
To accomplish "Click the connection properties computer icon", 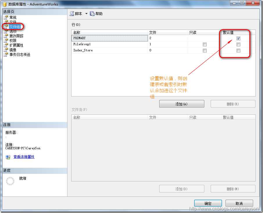I will coord(8,157).
